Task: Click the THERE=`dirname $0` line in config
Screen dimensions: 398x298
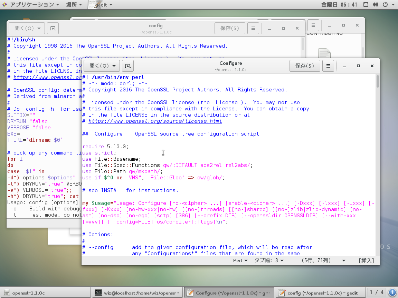Action: pos(35,140)
